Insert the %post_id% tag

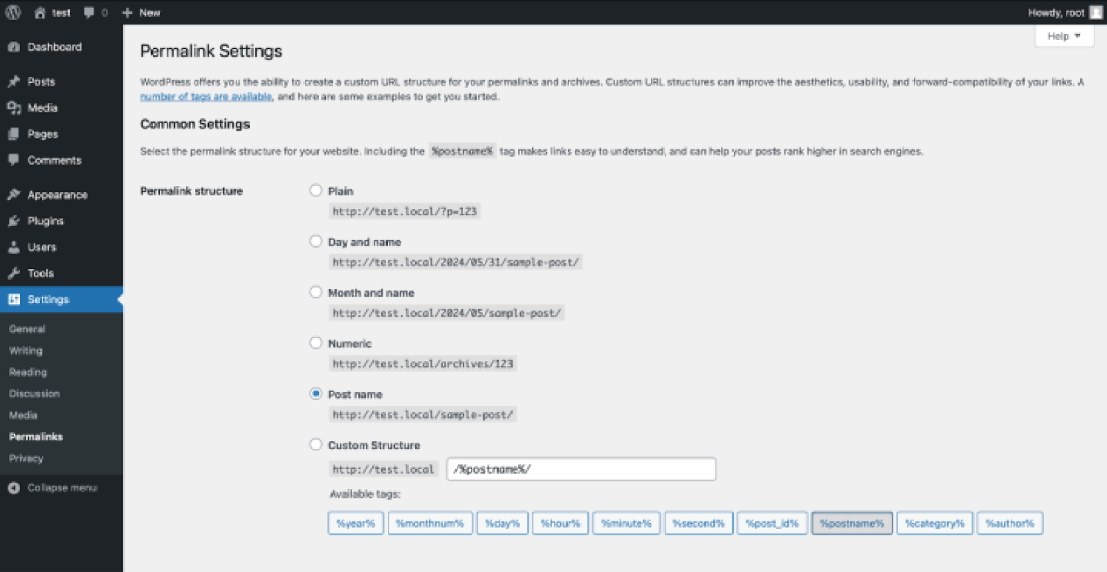(772, 524)
